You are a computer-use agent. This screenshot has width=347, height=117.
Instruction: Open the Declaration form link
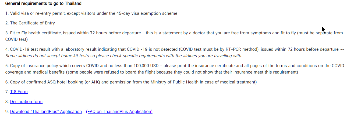pos(26,102)
